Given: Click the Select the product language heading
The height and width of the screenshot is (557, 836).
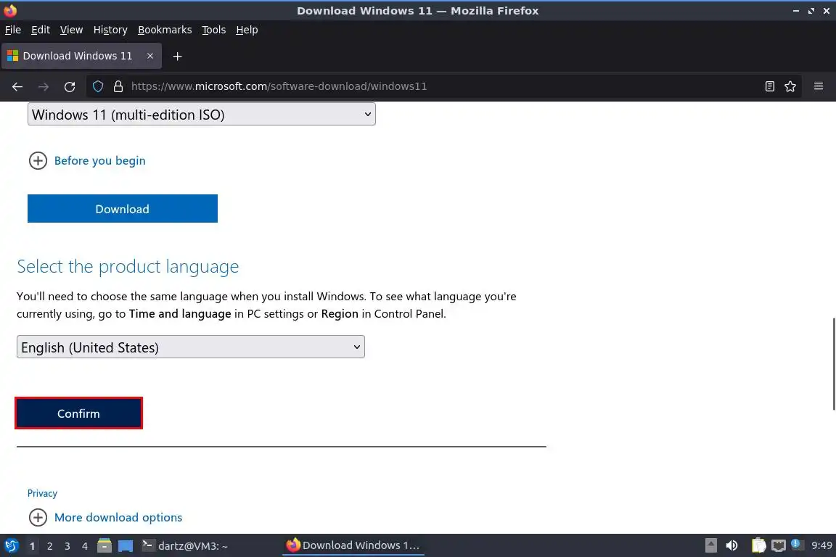Looking at the screenshot, I should pos(128,266).
